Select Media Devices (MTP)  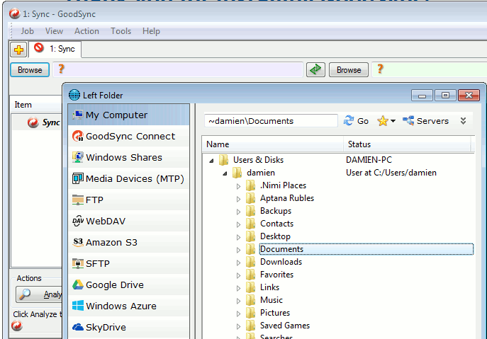(128, 178)
